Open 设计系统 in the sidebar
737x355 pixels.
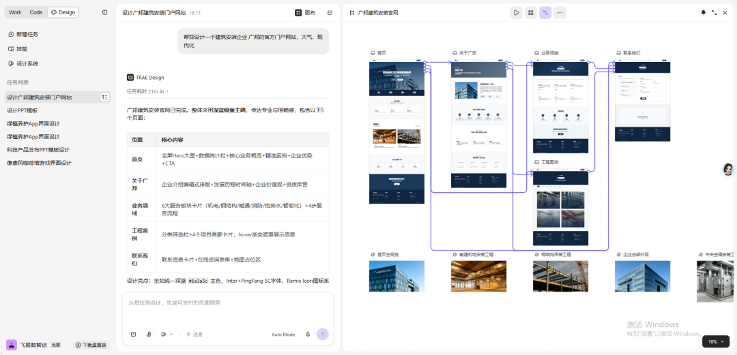coord(23,64)
